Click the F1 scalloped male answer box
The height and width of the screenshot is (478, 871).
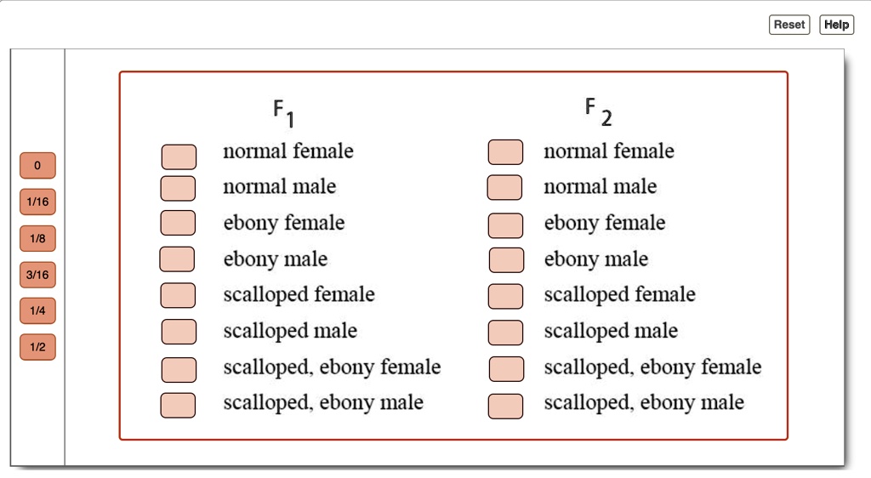click(x=179, y=332)
